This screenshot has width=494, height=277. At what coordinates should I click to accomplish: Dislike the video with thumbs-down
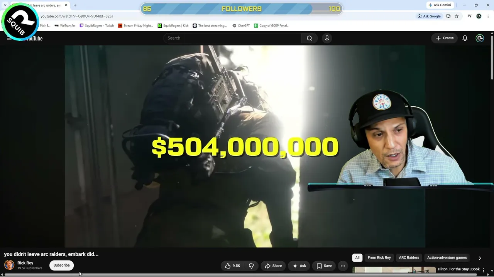pyautogui.click(x=251, y=266)
